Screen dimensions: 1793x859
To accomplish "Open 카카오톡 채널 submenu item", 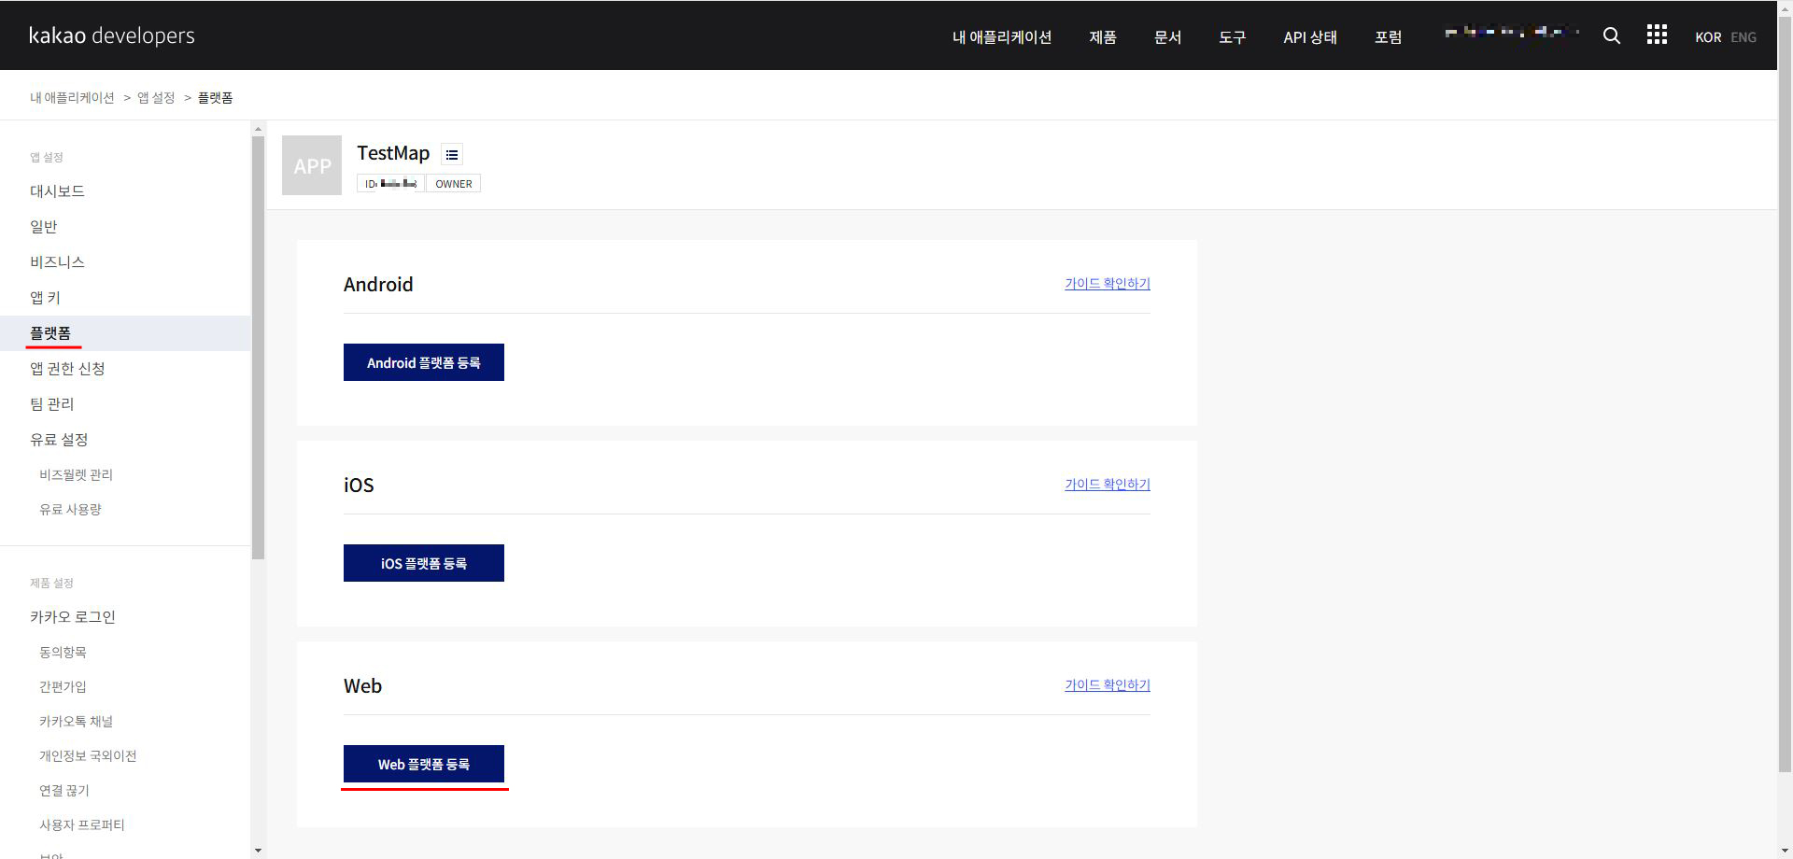I will 76,721.
